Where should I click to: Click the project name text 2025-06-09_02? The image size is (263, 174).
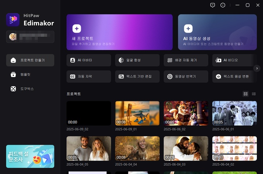coord(77,129)
